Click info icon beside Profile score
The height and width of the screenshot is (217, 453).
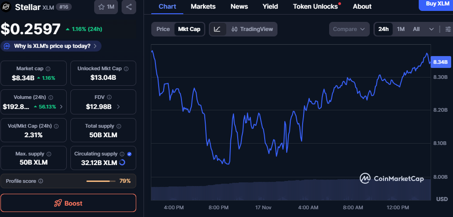coord(41,181)
